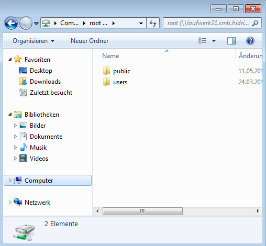The height and width of the screenshot is (246, 266).
Task: Select Downloads label in Favoriten
Action: coord(45,82)
